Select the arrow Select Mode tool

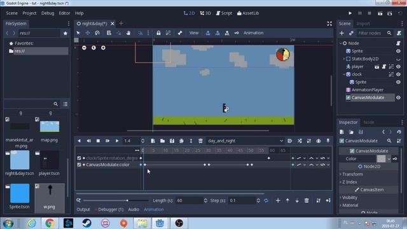click(78, 33)
